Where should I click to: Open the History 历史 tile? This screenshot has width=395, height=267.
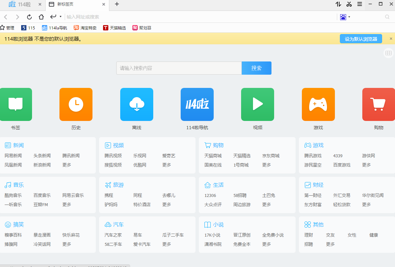[x=76, y=104]
